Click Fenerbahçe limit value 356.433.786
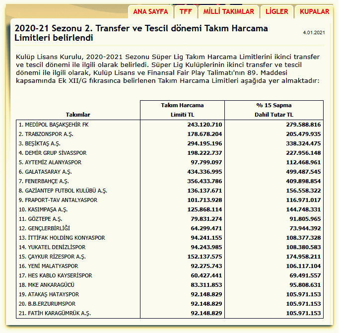Image resolution: width=339 pixels, height=333 pixels. (x=204, y=181)
